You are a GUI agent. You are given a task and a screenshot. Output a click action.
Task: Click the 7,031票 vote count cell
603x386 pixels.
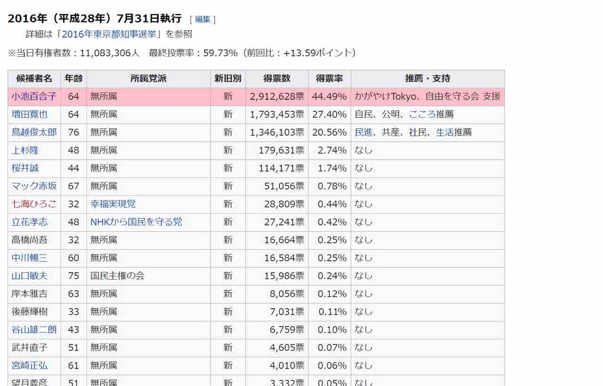point(277,312)
